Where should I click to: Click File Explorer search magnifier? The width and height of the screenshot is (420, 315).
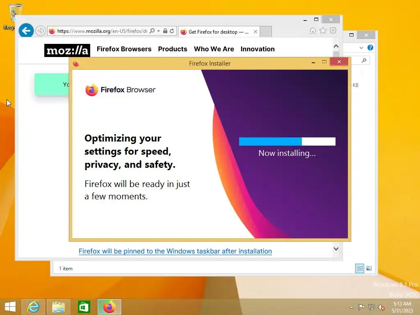364,61
